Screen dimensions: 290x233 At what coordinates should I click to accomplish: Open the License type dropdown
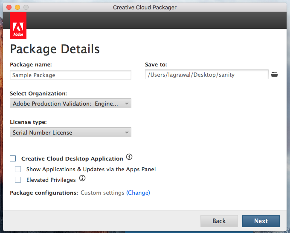click(70, 132)
